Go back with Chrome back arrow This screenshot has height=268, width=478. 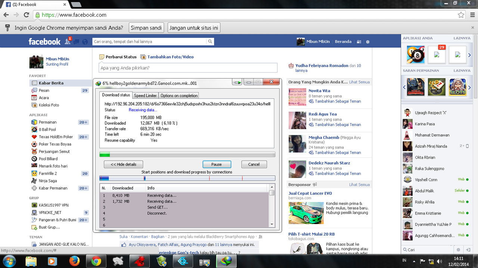coord(6,15)
